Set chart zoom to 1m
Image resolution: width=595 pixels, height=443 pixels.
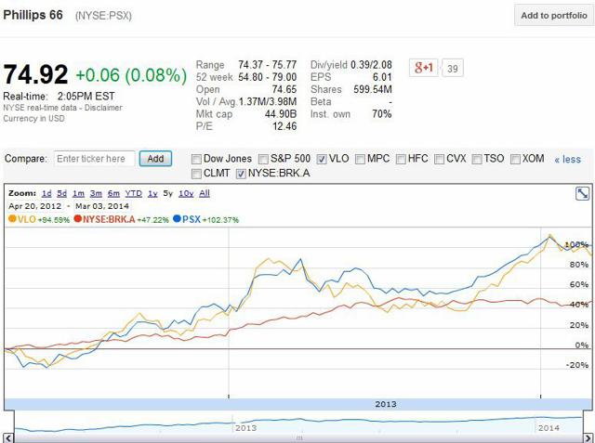(78, 193)
